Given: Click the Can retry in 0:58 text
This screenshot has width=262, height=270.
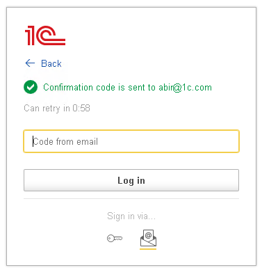Looking at the screenshot, I should [57, 108].
